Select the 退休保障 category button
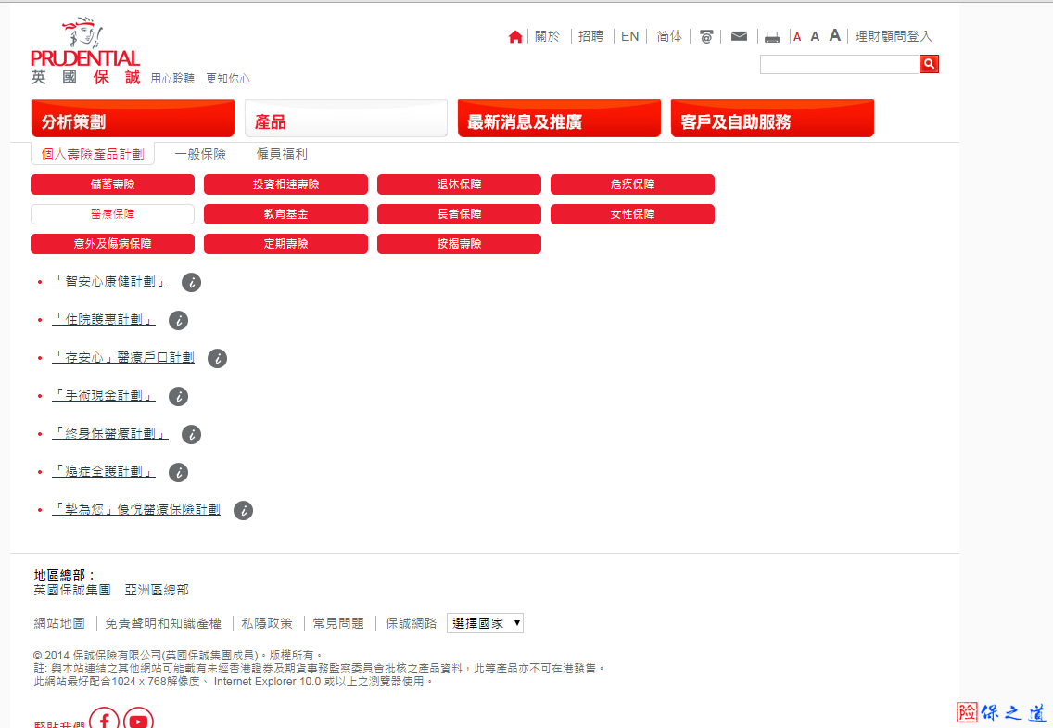Screen dimensions: 1053x728 click(460, 185)
